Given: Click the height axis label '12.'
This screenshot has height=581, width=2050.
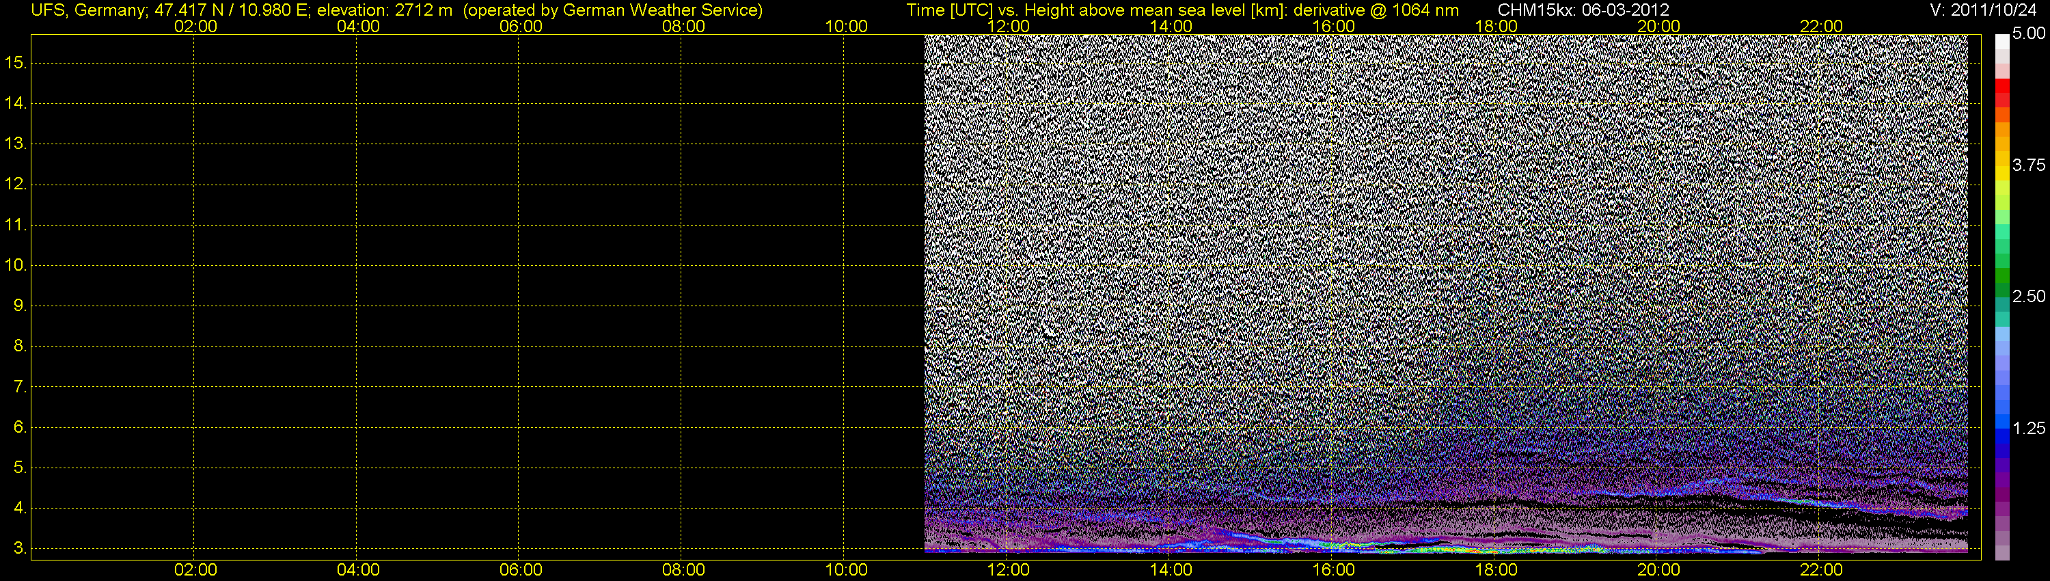Looking at the screenshot, I should click(16, 184).
